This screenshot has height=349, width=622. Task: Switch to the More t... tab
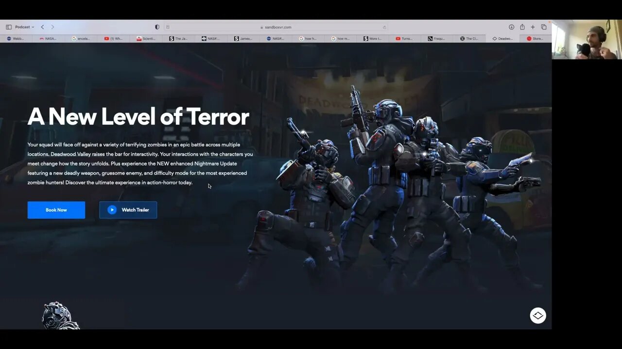tap(372, 39)
